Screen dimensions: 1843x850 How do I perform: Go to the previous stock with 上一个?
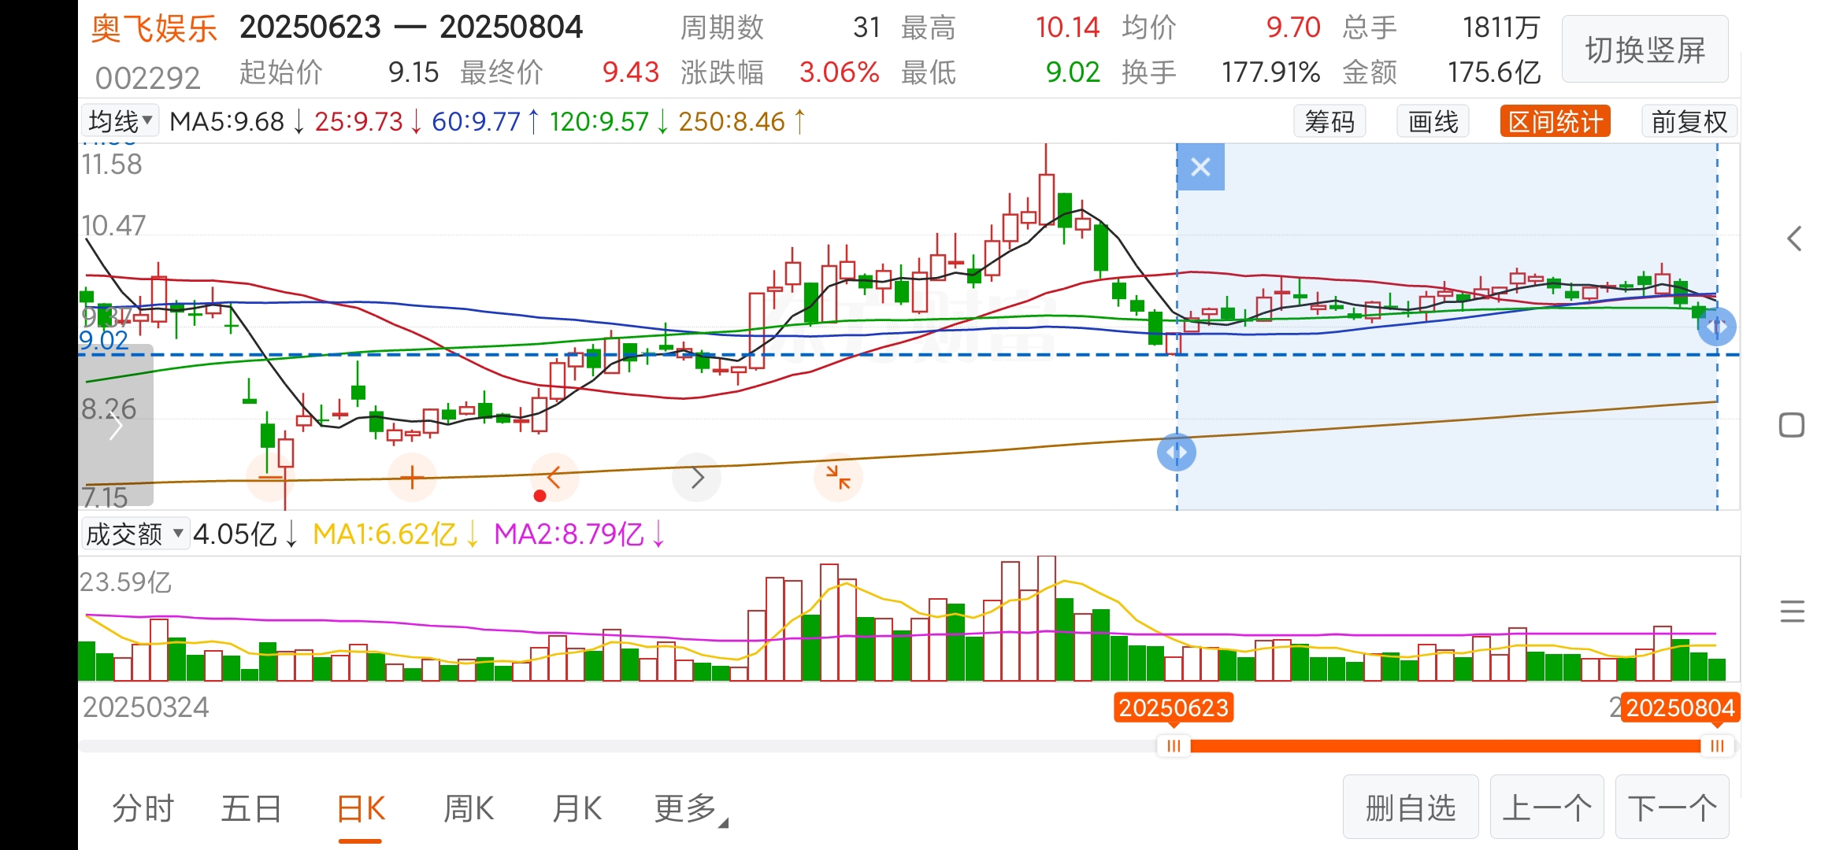[1547, 807]
